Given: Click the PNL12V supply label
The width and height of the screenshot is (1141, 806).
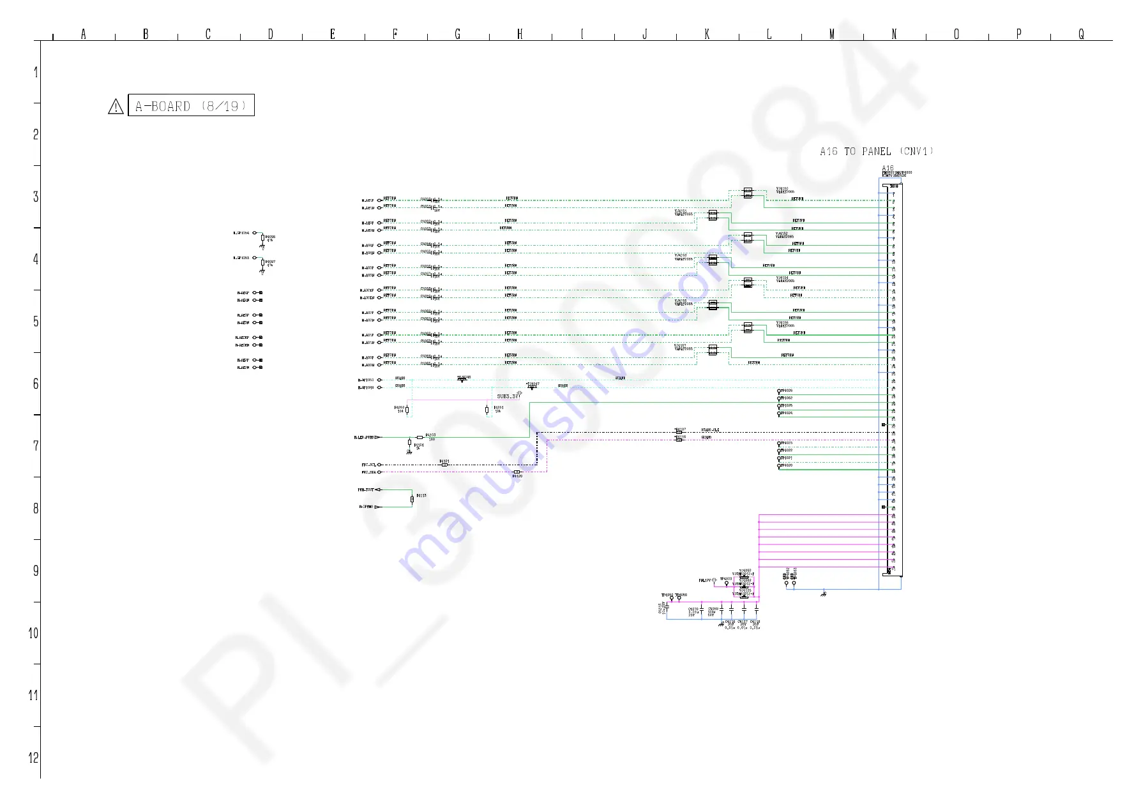Looking at the screenshot, I should point(704,581).
